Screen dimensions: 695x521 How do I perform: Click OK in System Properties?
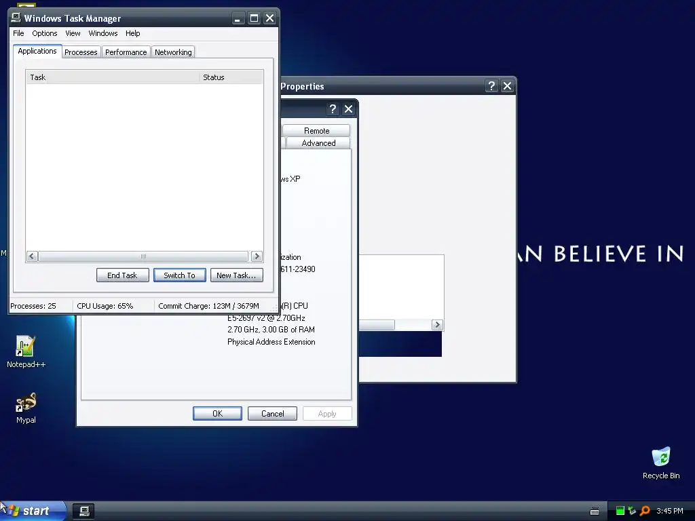pos(217,413)
